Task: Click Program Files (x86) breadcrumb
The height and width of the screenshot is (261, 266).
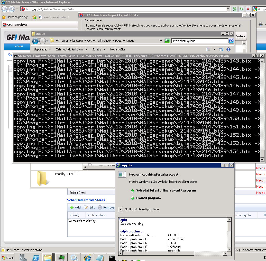Action: [x=71, y=41]
